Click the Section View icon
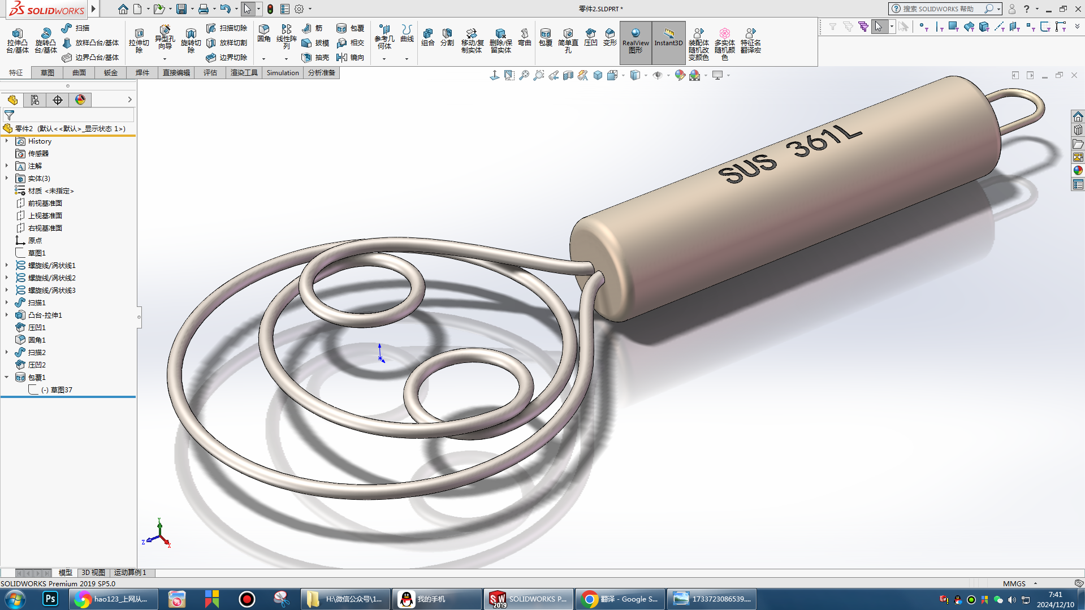The height and width of the screenshot is (610, 1085). pos(568,75)
